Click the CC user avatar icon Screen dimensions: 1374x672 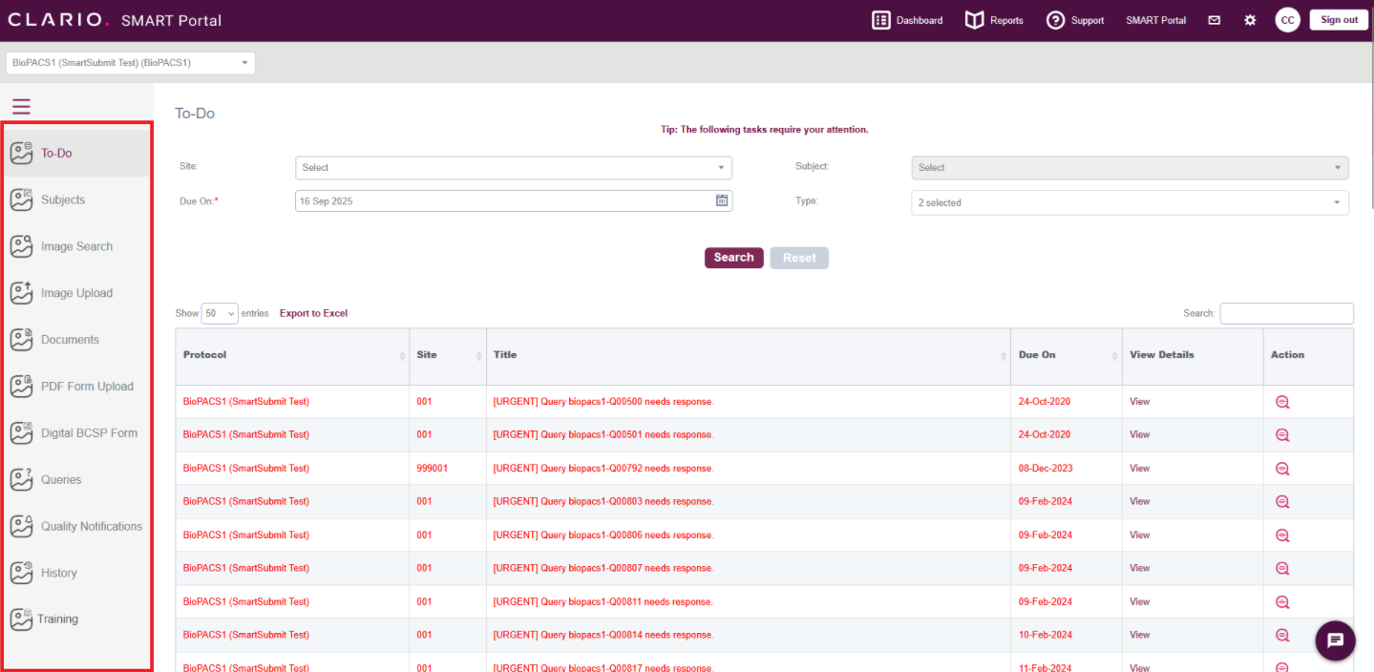1287,20
